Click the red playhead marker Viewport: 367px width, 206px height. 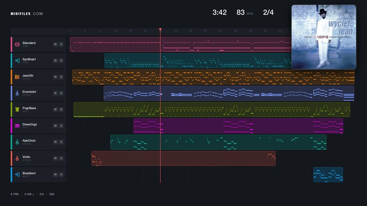(x=160, y=29)
